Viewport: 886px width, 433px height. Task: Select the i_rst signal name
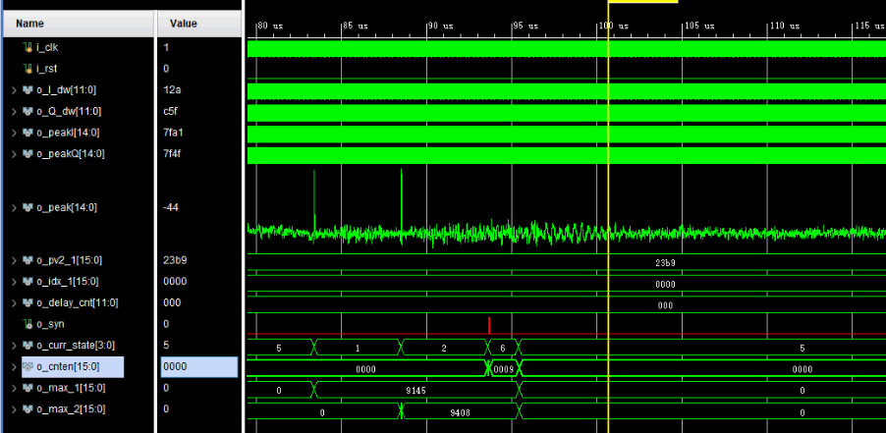pyautogui.click(x=47, y=69)
